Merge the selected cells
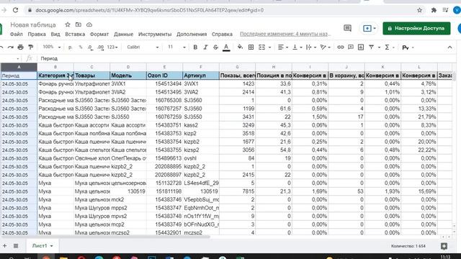 (x=261, y=47)
